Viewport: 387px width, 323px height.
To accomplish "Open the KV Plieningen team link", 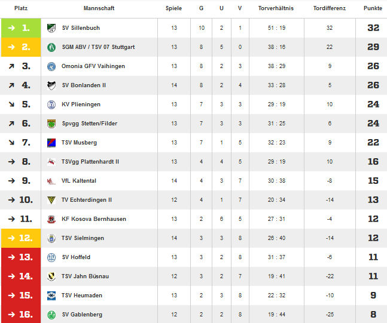I will click(81, 104).
